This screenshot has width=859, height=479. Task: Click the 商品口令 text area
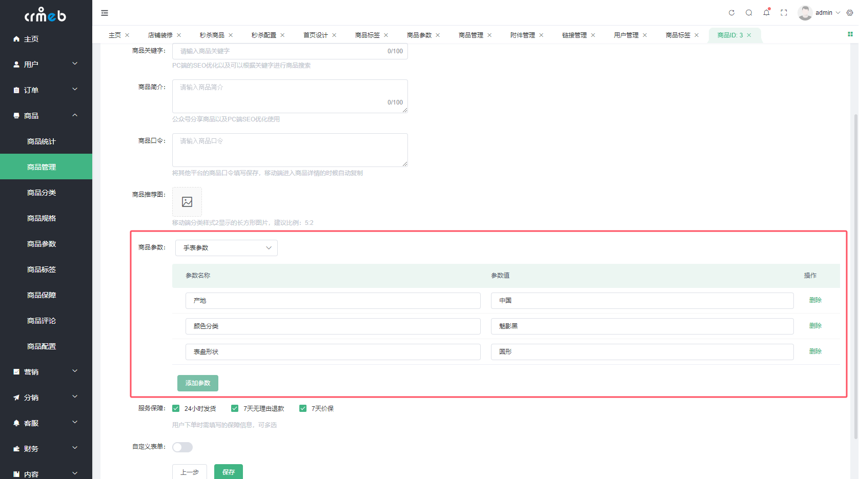(x=290, y=150)
